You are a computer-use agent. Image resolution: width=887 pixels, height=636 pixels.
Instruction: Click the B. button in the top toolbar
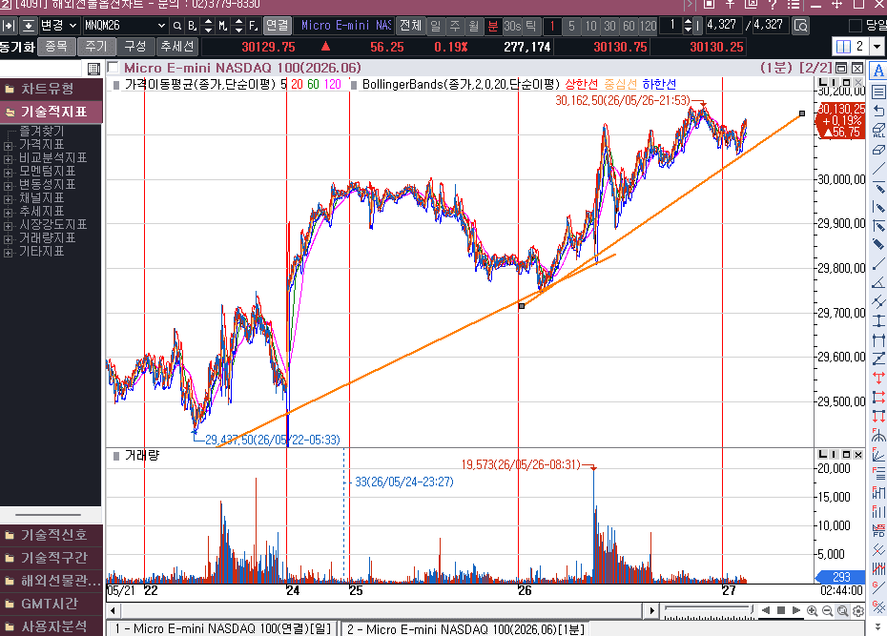(x=193, y=26)
